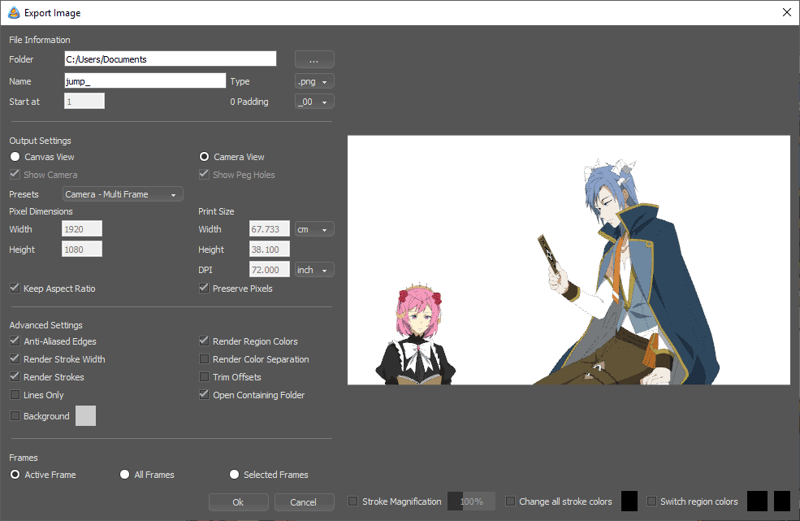Image resolution: width=800 pixels, height=521 pixels.
Task: Click the DPI value field 72.000
Action: (x=270, y=270)
